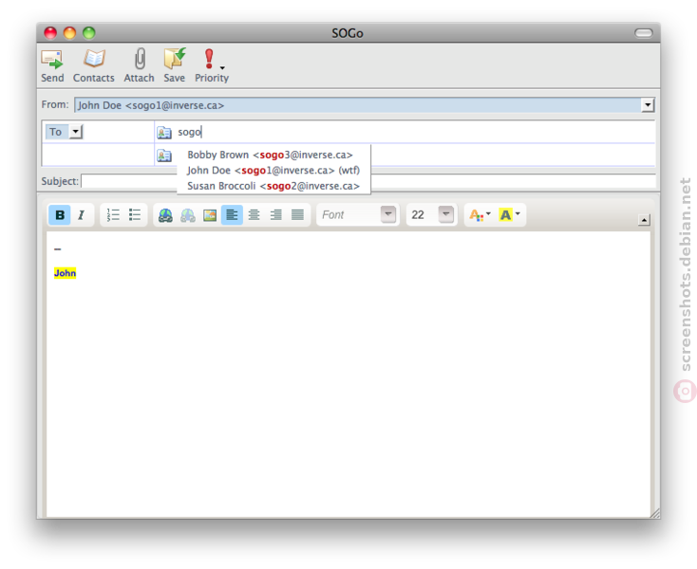Select Bobby Brown sogo3 suggestion
Screen dimensions: 697x569
[270, 155]
